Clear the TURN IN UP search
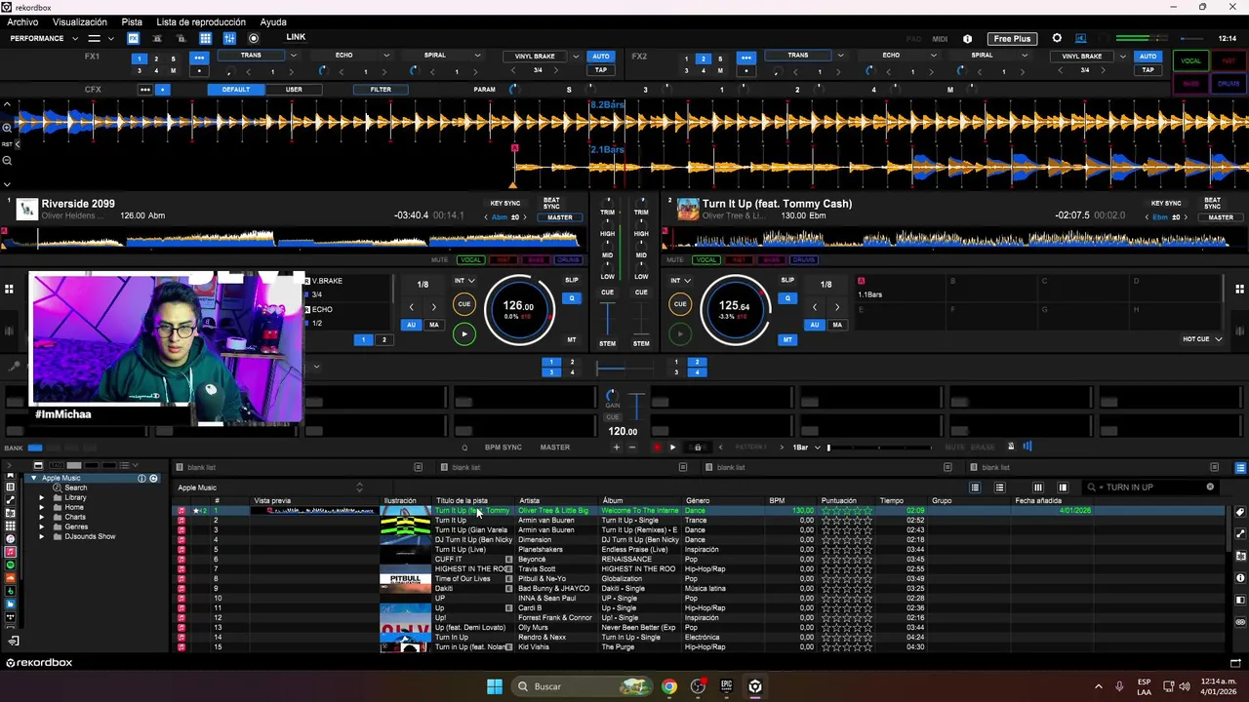Image resolution: width=1249 pixels, height=702 pixels. point(1210,487)
